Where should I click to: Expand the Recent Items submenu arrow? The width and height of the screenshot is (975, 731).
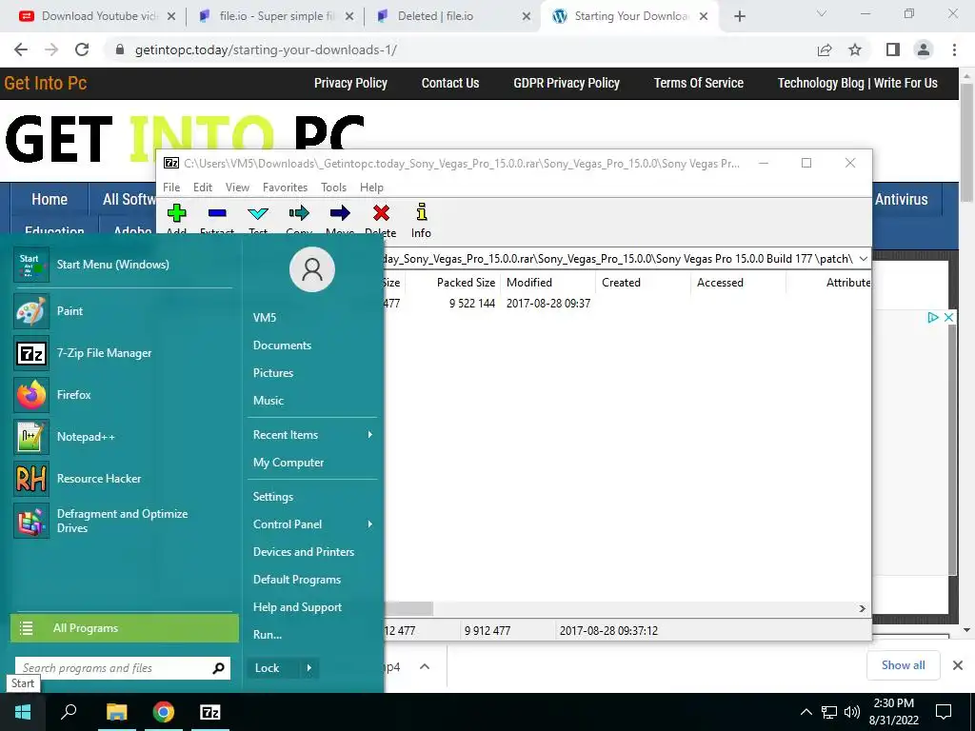pos(370,434)
